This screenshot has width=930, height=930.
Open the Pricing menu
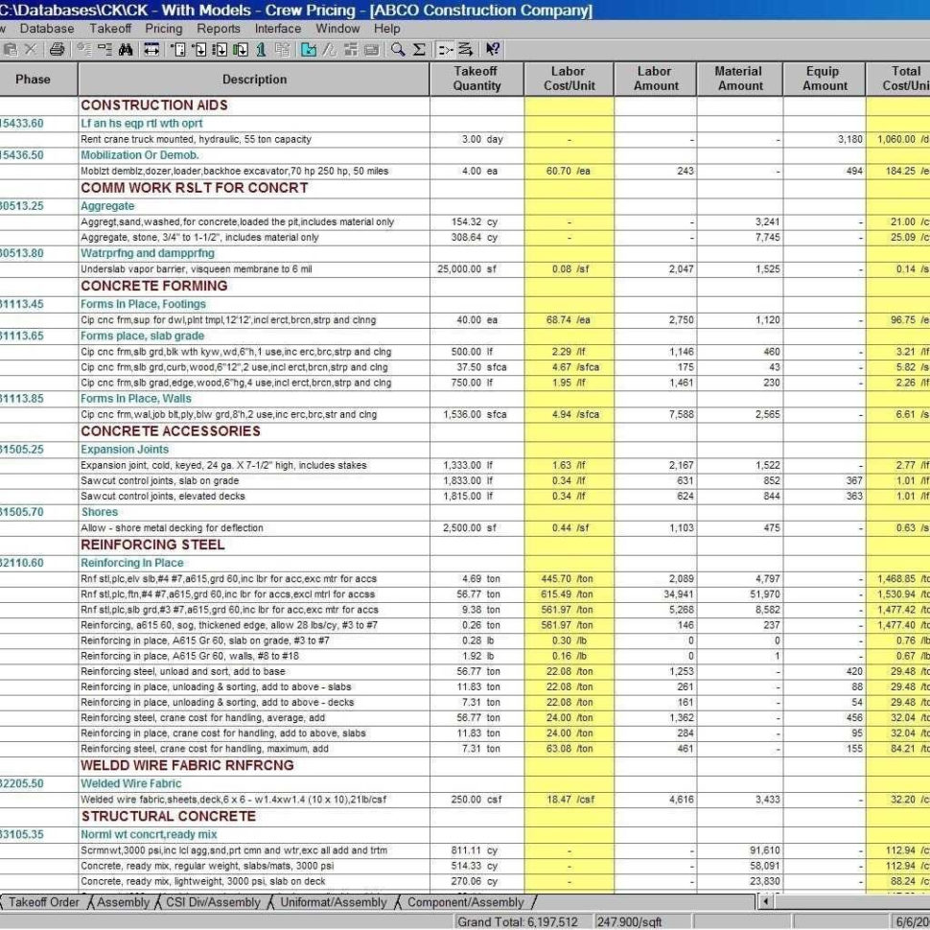coord(165,29)
